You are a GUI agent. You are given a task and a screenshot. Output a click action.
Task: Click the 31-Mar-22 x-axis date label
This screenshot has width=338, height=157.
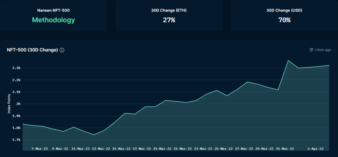click(x=285, y=149)
